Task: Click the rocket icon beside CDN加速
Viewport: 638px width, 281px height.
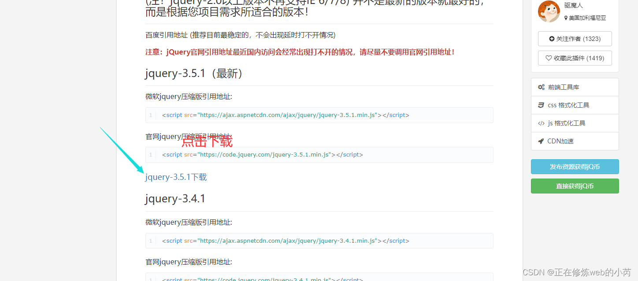Action: tap(541, 141)
